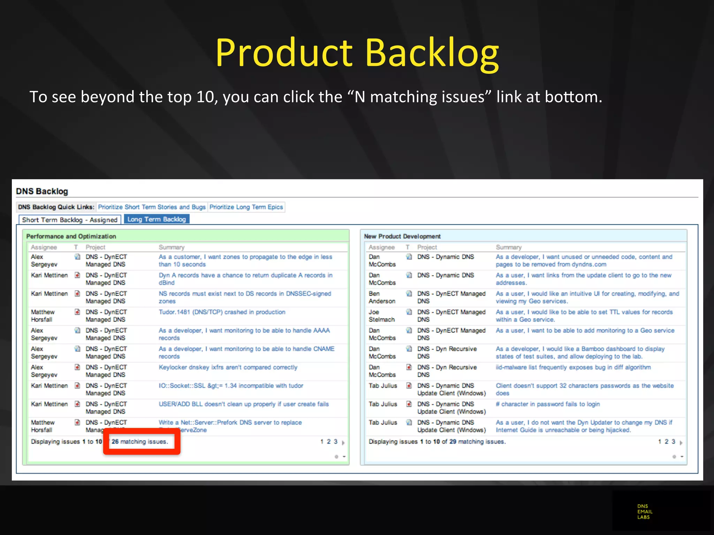Open issue 'iid-malware list frequently exposes bug'
Screen dimensions: 714x535
(x=573, y=367)
